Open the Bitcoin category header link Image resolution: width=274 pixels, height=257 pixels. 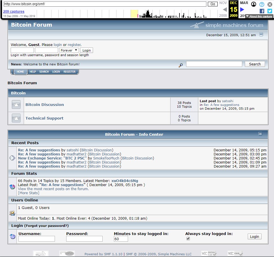[18, 93]
